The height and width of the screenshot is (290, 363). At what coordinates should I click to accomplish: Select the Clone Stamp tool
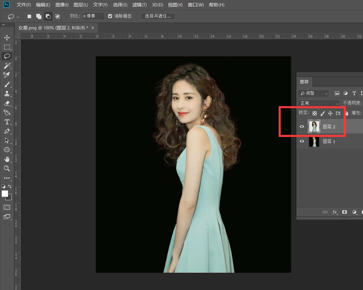tap(7, 94)
